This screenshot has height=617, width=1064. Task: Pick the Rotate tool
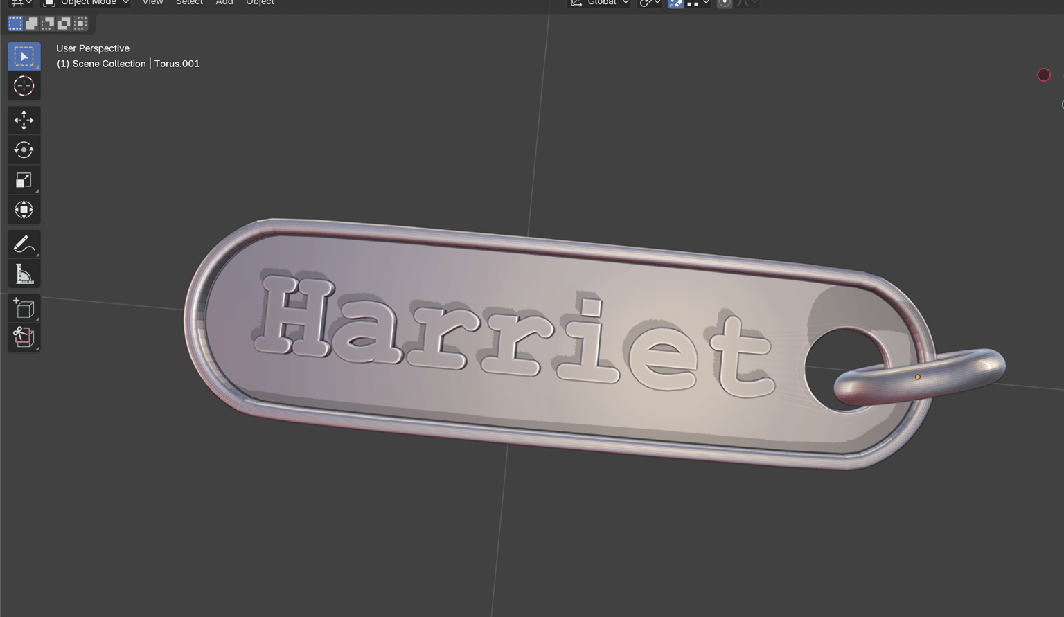pos(24,150)
